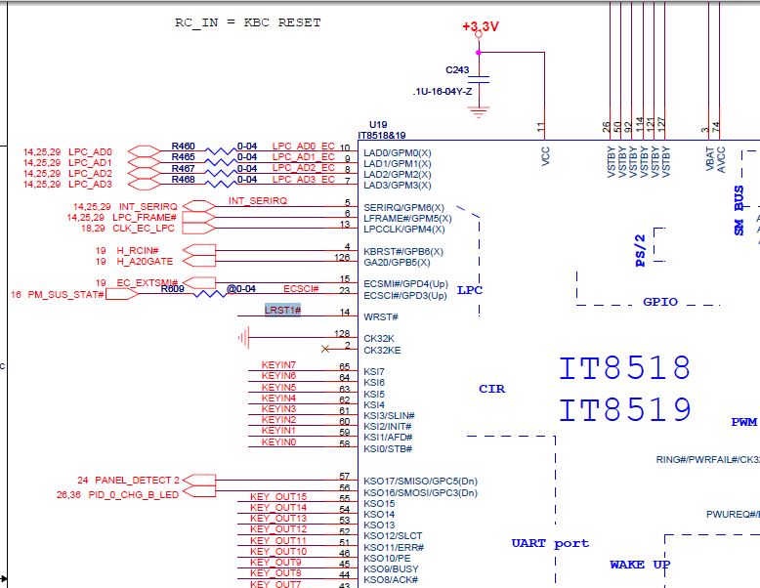760x588 pixels.
Task: Select the SERIRQ/GPM6(X) pin name
Action: (x=403, y=207)
